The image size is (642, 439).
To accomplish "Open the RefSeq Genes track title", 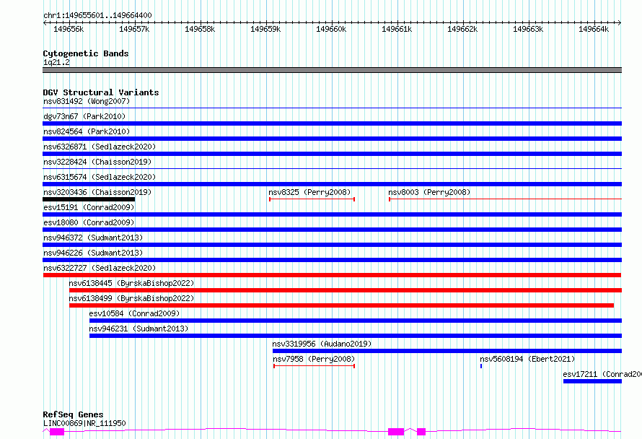I will pyautogui.click(x=73, y=414).
